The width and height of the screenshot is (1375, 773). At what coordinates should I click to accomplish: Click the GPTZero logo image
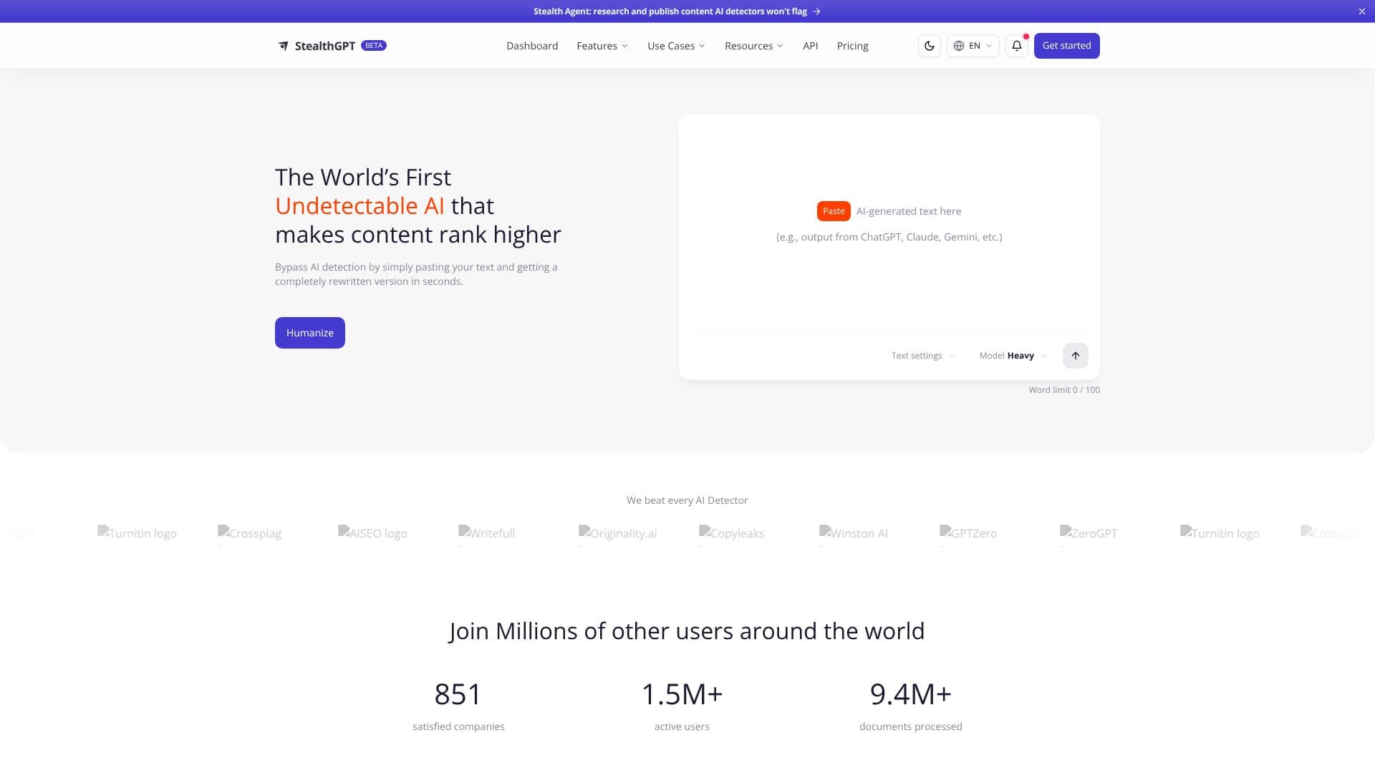968,533
